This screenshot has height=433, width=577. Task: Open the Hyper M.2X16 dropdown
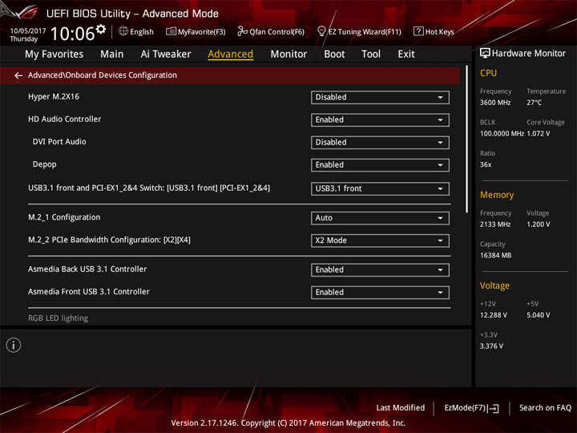(380, 97)
